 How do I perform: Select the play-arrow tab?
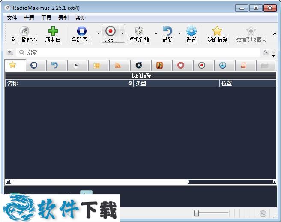point(78,66)
